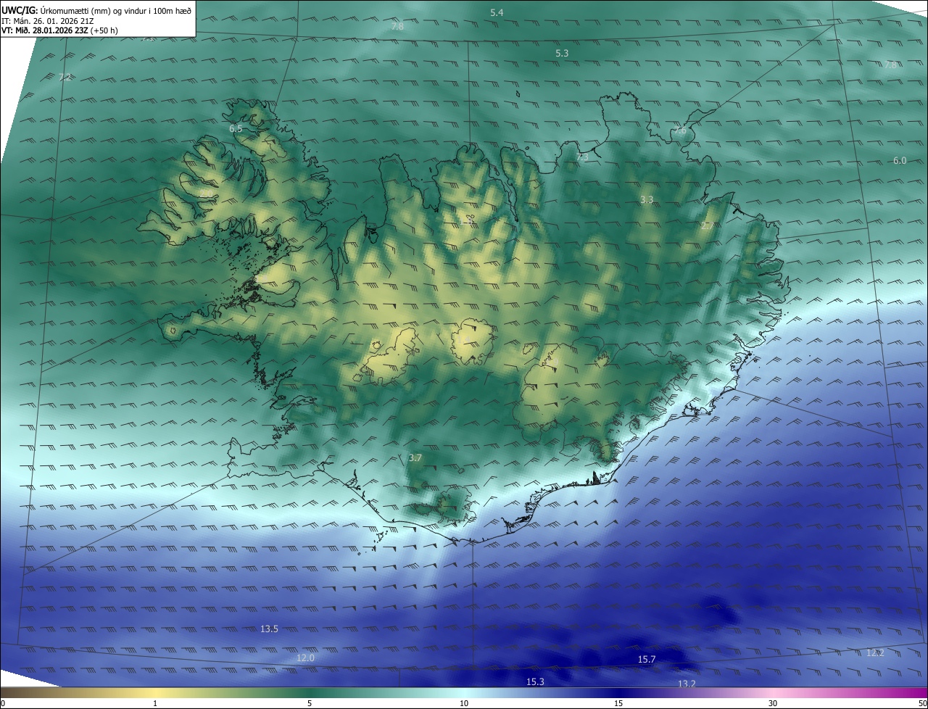The width and height of the screenshot is (928, 709).
Task: Click the colorbar tick label 30
Action: (x=773, y=703)
